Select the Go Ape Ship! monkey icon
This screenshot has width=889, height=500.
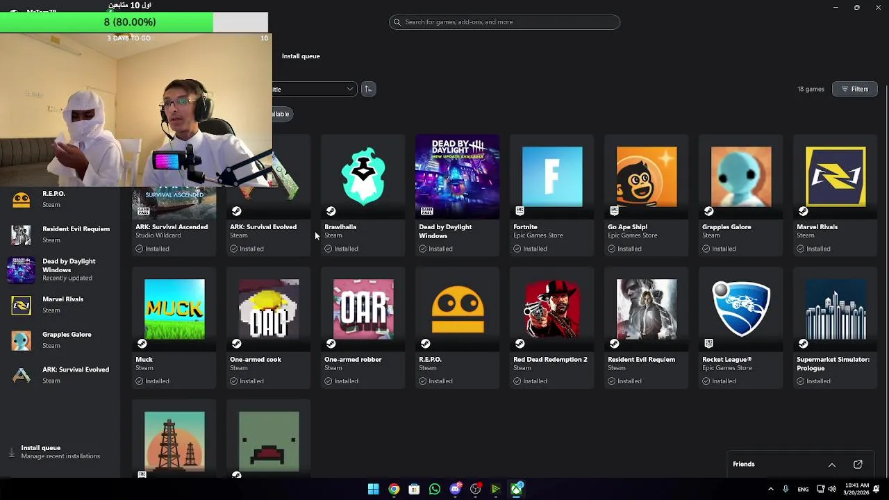[647, 176]
